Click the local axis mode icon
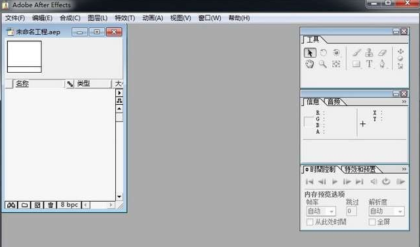Image resolution: width=420 pixels, height=247 pixels. pyautogui.click(x=400, y=51)
